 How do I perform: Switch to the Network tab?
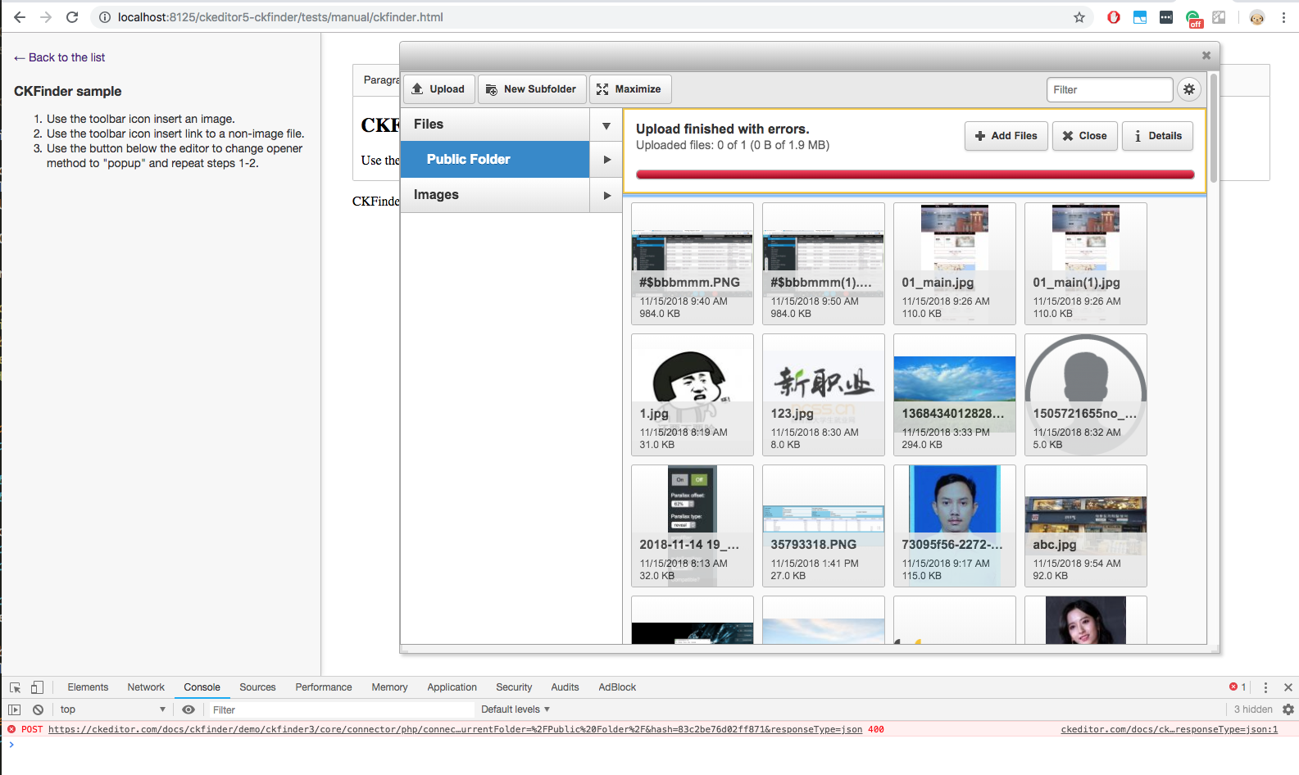[146, 687]
